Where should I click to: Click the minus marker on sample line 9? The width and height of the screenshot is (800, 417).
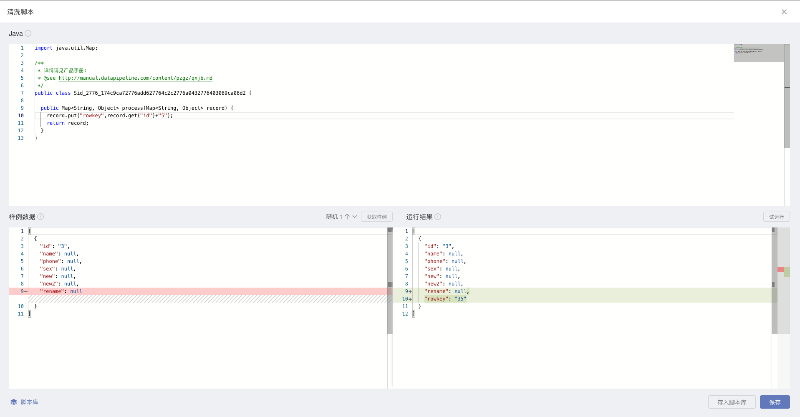(26, 292)
